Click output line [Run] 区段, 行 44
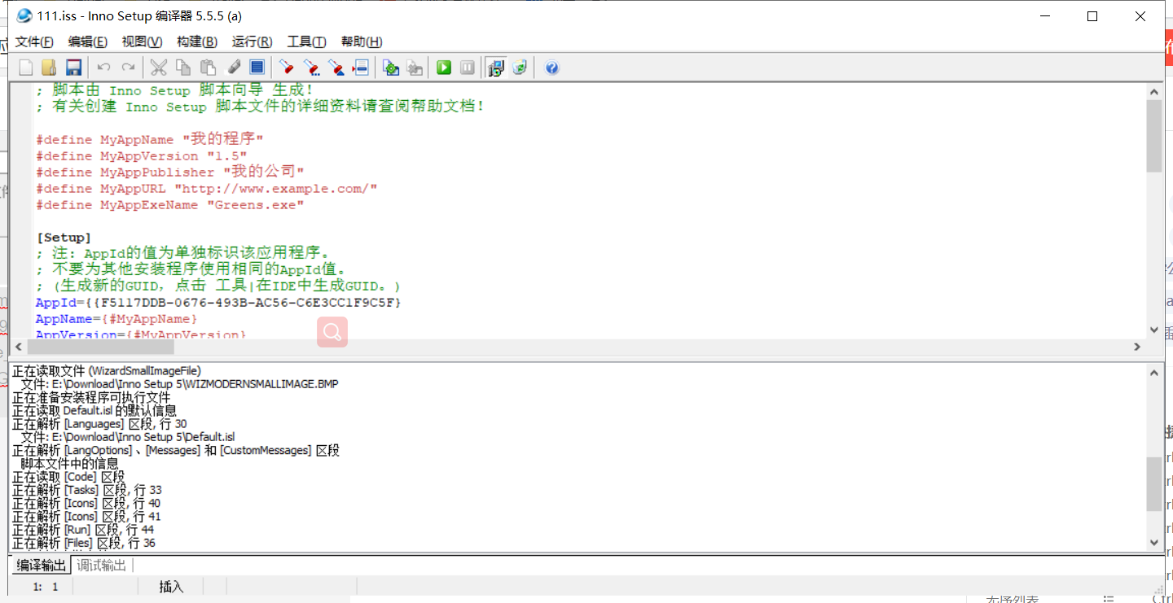 (83, 530)
